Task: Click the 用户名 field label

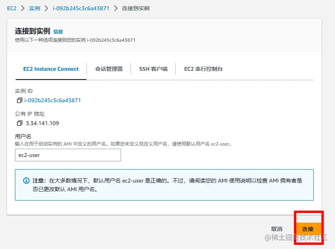Action: click(23, 136)
